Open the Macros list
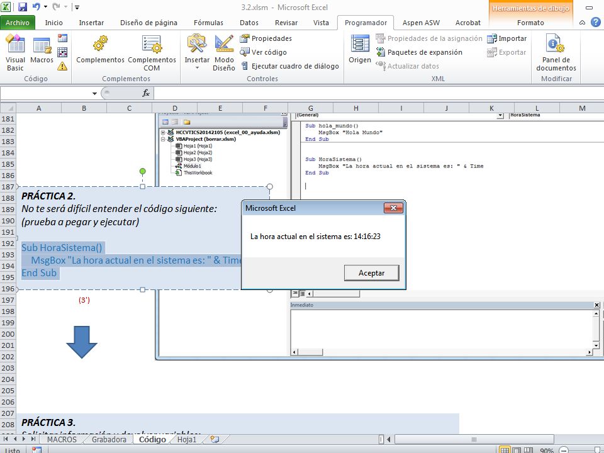Viewport: 604px width, 453px height. coord(42,50)
